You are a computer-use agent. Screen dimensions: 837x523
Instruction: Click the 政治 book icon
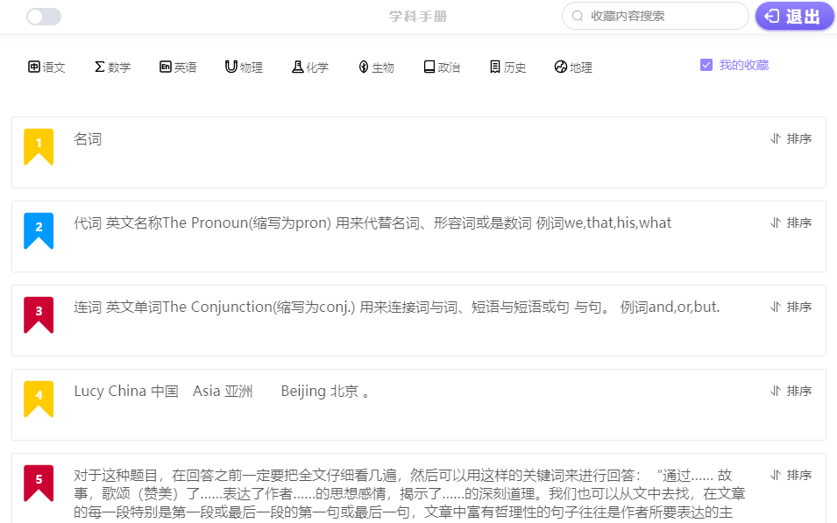coord(429,67)
